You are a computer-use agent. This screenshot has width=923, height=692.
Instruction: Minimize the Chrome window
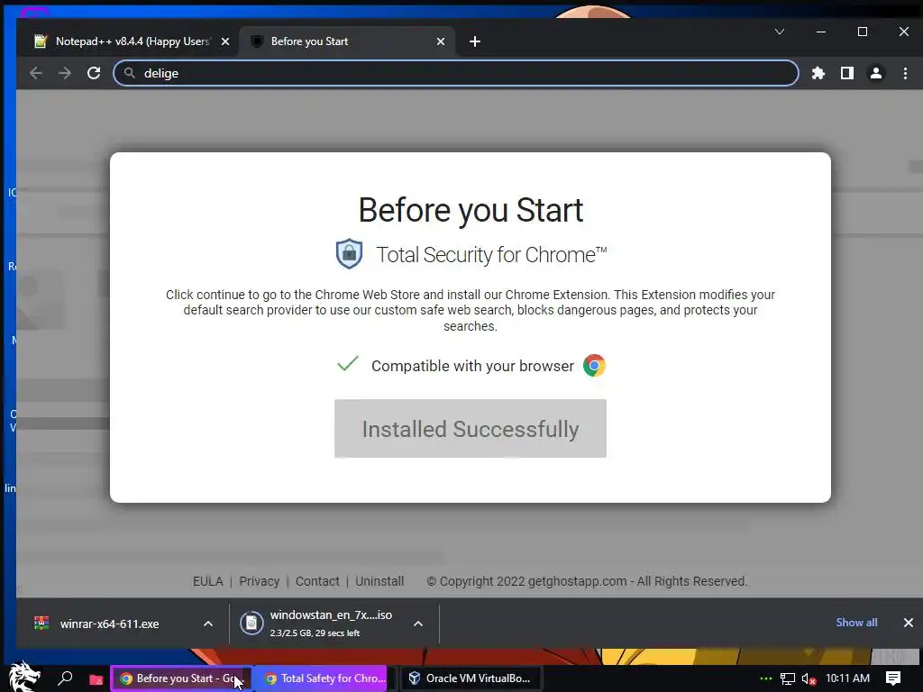821,32
